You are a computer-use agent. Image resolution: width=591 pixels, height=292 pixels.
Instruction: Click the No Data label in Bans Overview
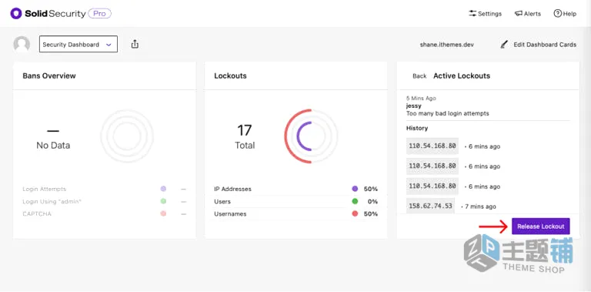tap(53, 146)
